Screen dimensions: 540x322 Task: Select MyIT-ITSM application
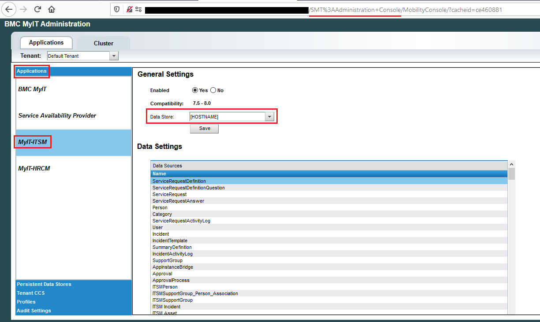74,142
